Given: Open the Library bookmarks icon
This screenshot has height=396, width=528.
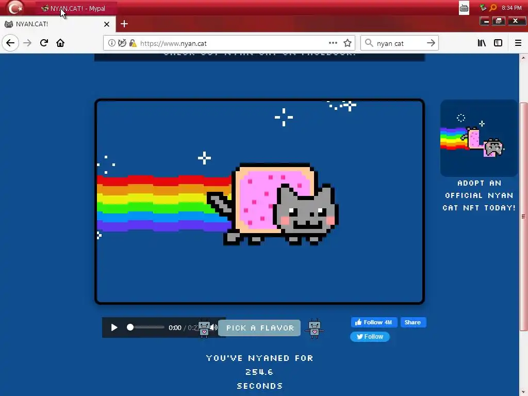Looking at the screenshot, I should (x=482, y=43).
